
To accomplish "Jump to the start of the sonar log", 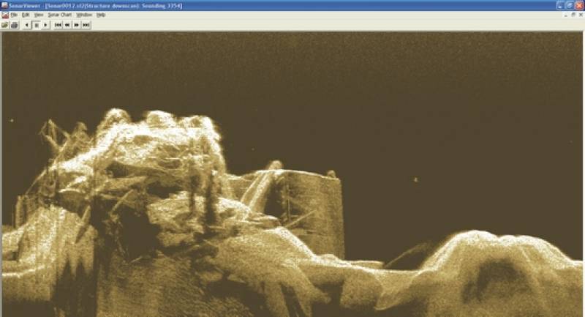I will pyautogui.click(x=58, y=25).
